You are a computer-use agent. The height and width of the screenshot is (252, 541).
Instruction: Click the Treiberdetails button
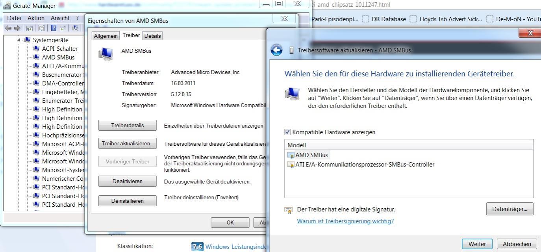point(127,126)
